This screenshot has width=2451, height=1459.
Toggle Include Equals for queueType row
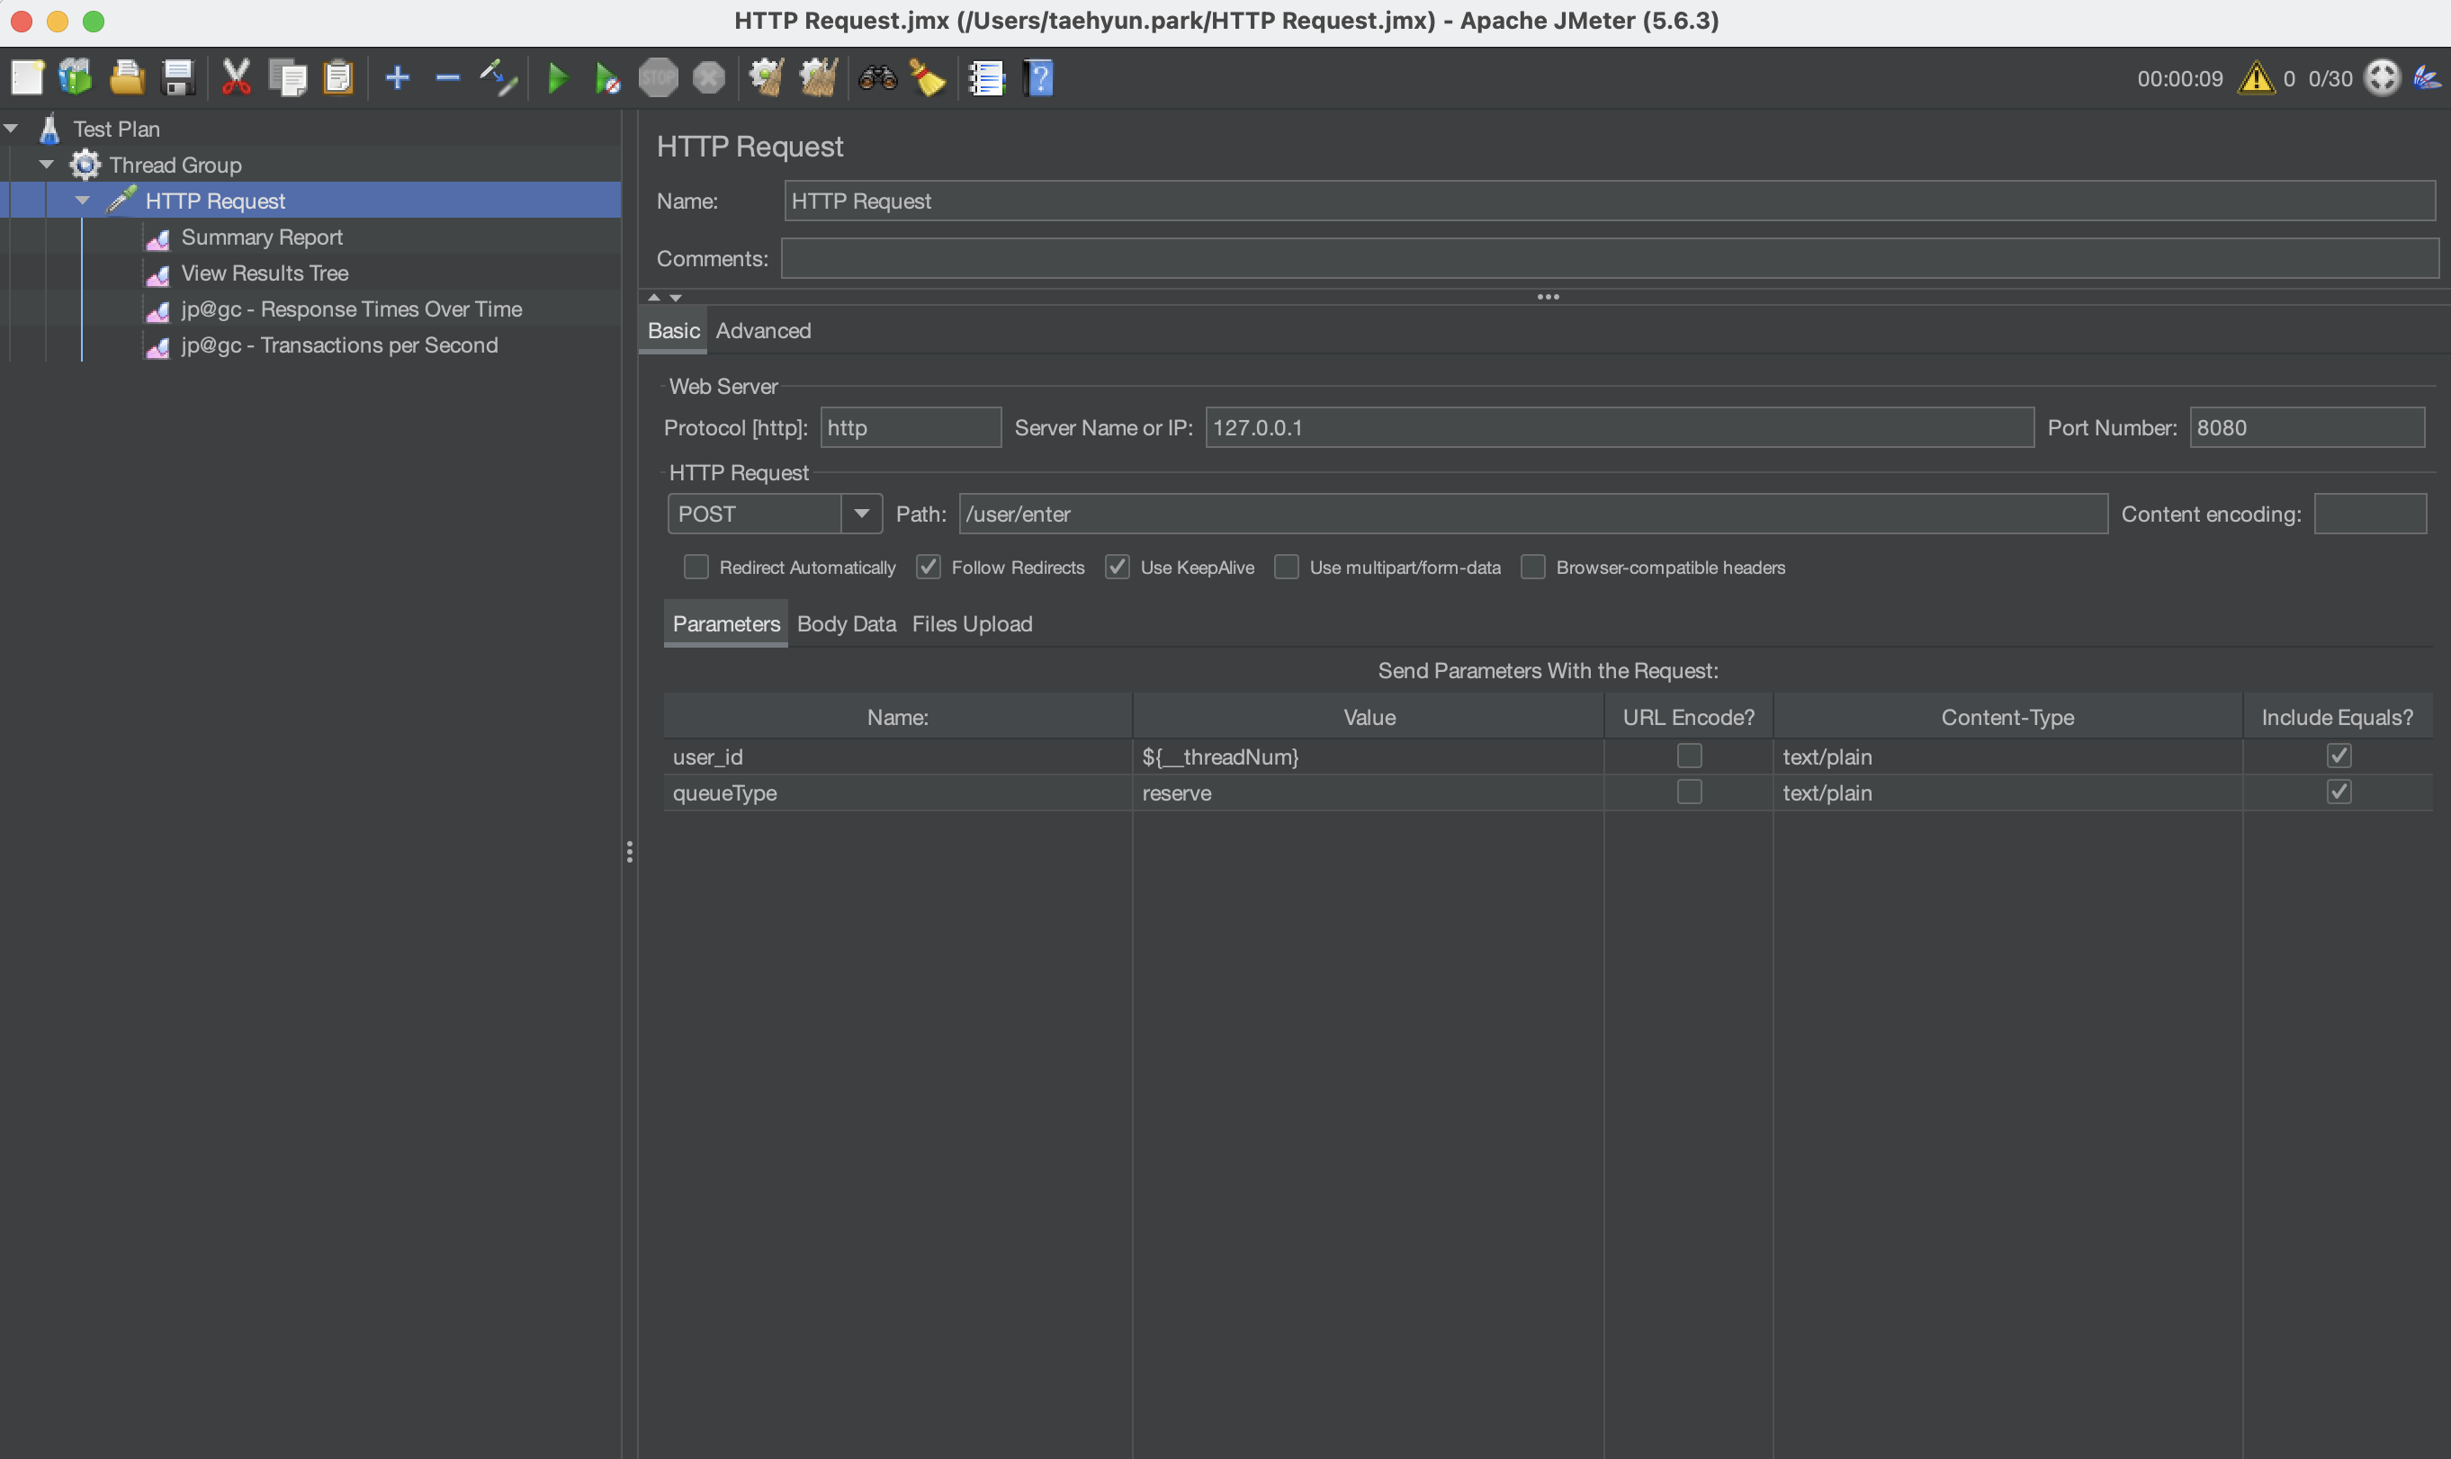point(2339,792)
